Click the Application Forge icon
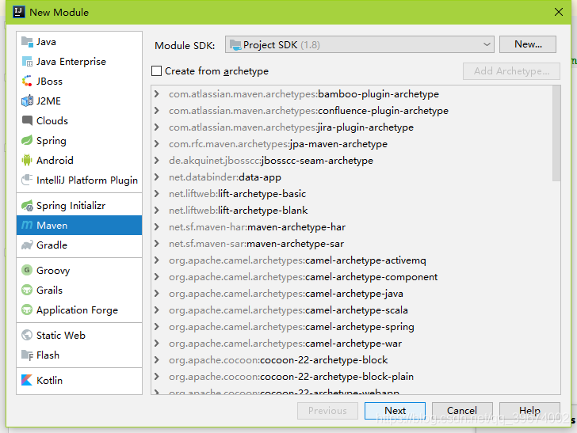Image resolution: width=577 pixels, height=433 pixels. click(x=27, y=310)
